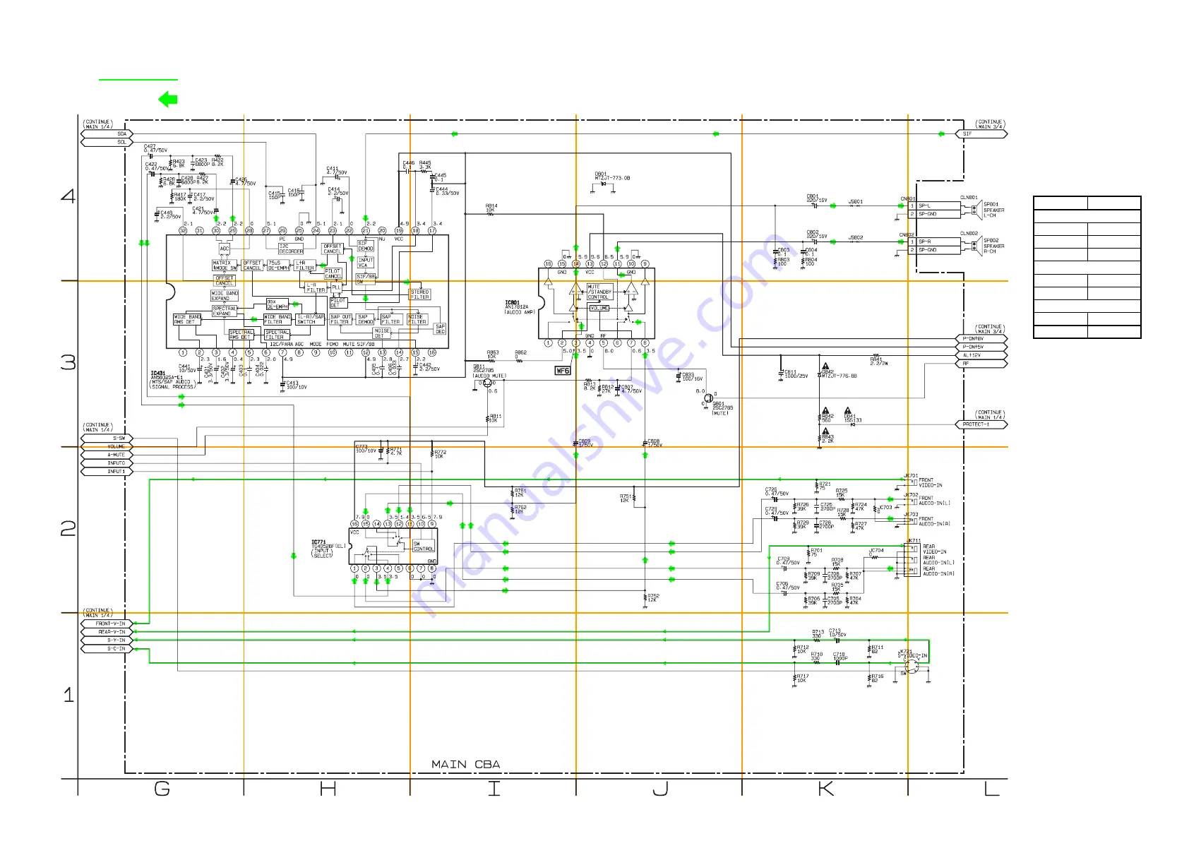
Task: Click the Q801 mute transistor symbol
Action: (709, 398)
